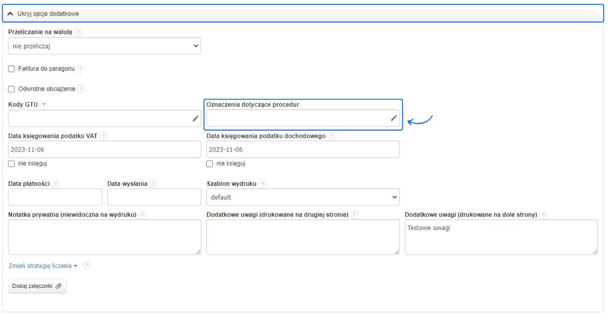The height and width of the screenshot is (314, 608).
Task: Open Zmień strategię liczenia link menu
Action: (43, 266)
